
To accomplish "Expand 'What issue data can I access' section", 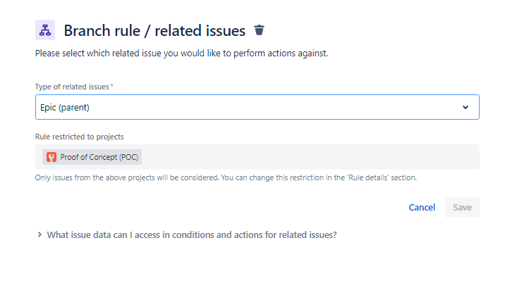I will [x=192, y=235].
